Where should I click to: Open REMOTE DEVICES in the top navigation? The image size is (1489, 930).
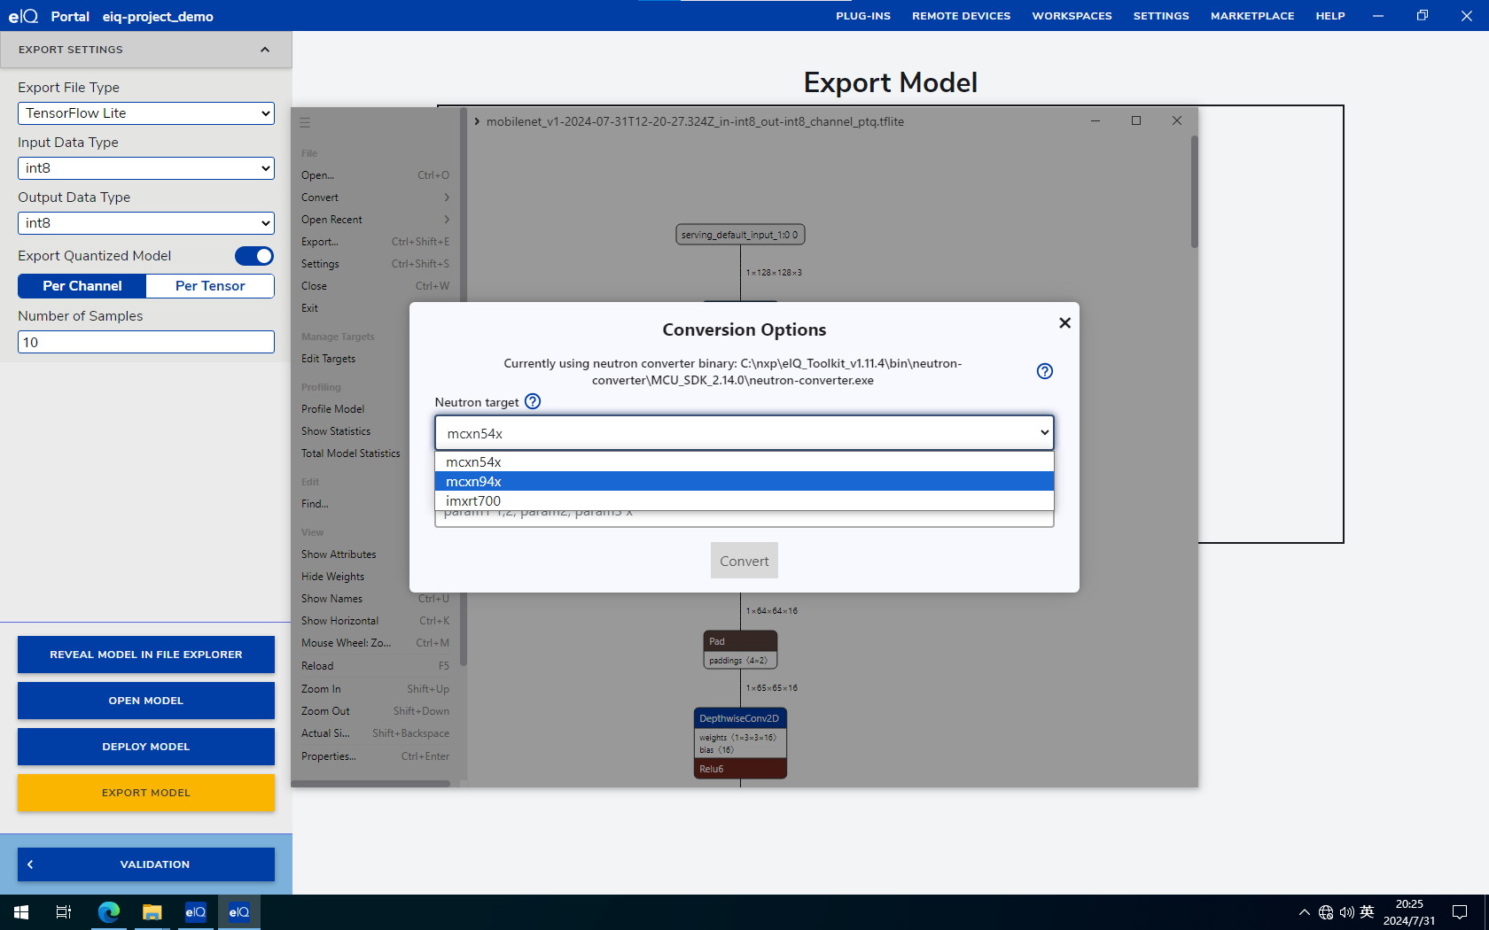[x=961, y=16]
